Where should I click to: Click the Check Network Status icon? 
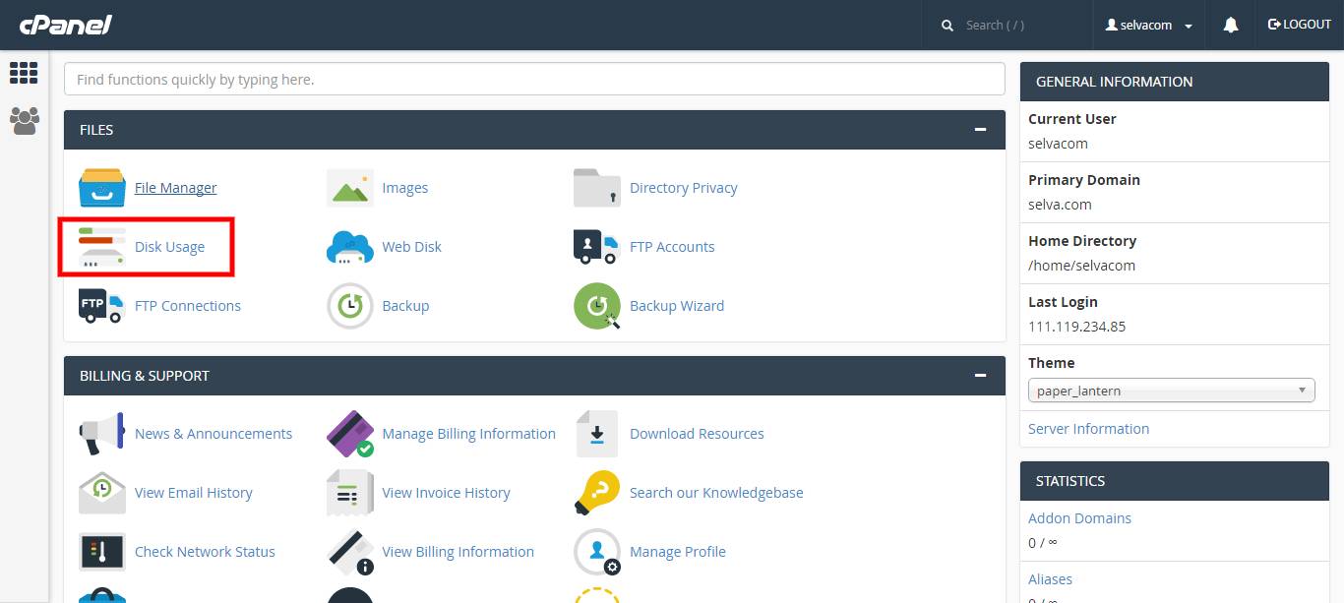102,552
